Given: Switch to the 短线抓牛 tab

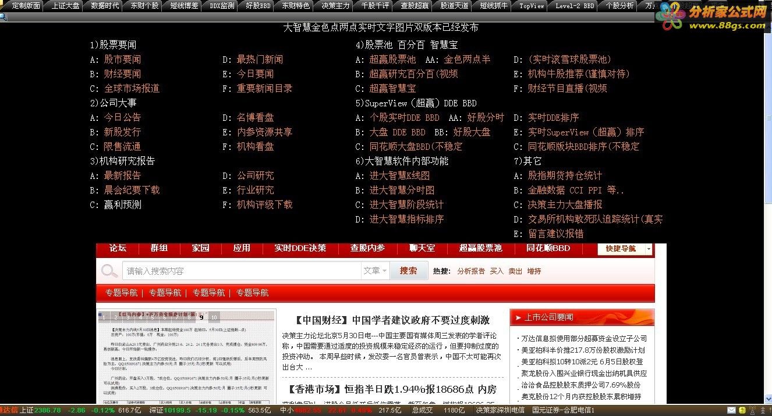Looking at the screenshot, I should click(x=494, y=6).
